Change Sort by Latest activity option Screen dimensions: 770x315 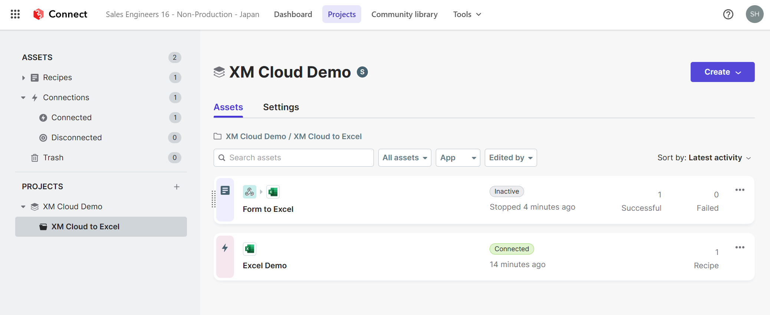coord(704,158)
